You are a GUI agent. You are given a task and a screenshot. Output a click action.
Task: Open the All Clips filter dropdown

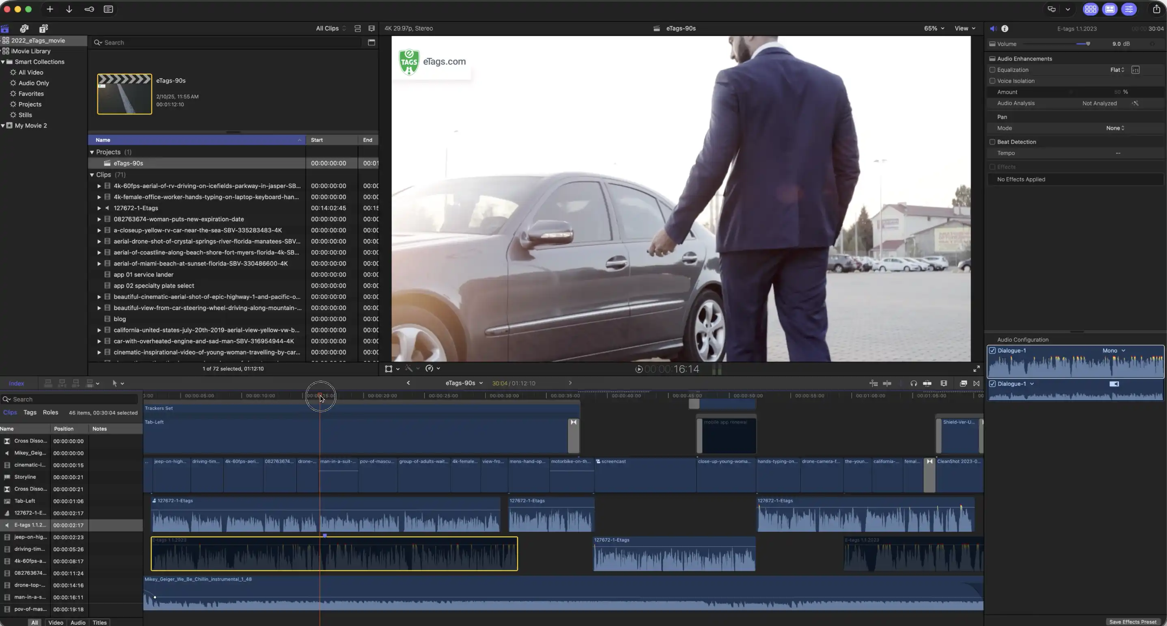click(x=331, y=28)
